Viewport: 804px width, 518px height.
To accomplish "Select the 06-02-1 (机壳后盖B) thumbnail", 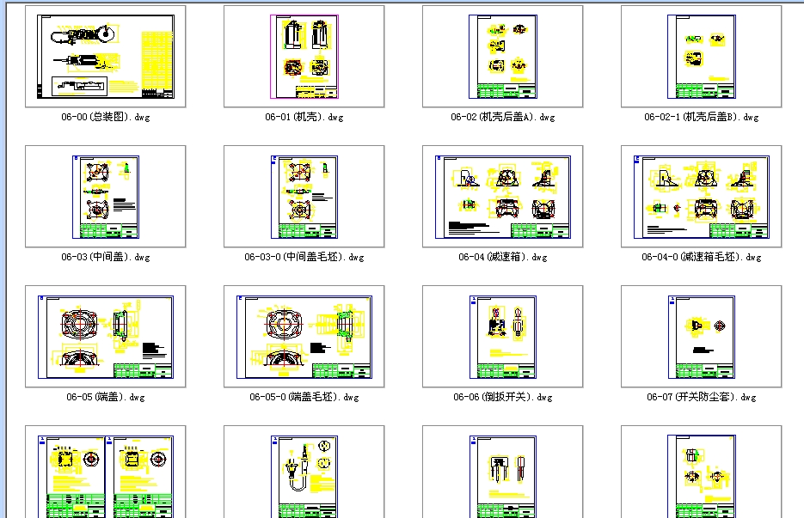I will point(701,57).
